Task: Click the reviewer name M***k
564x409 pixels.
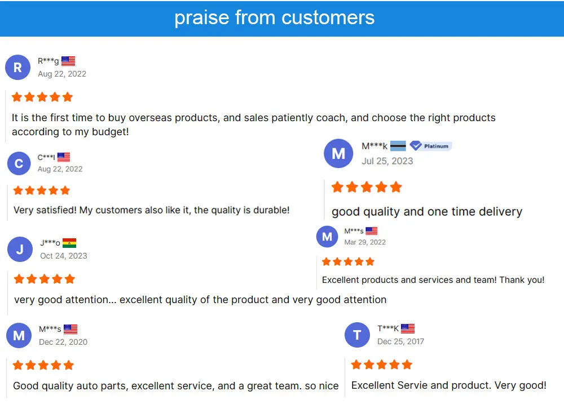Action: pyautogui.click(x=374, y=146)
